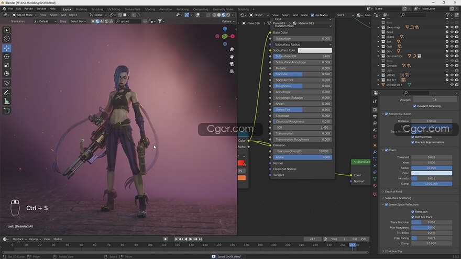461x259 pixels.
Task: Open File menu
Action: point(10,9)
